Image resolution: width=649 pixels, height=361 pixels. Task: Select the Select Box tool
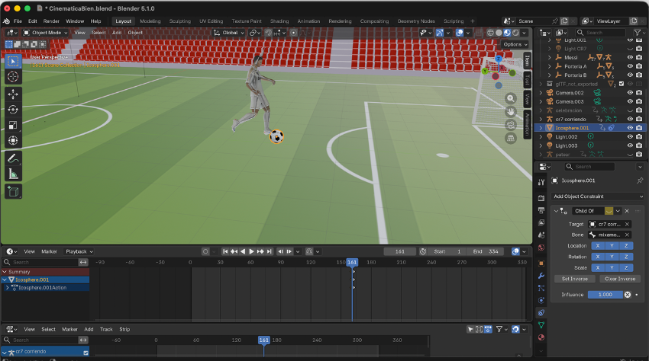point(13,62)
